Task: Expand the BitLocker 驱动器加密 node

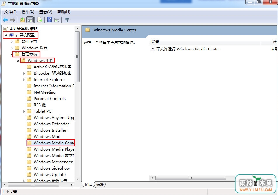Action: 24,73
